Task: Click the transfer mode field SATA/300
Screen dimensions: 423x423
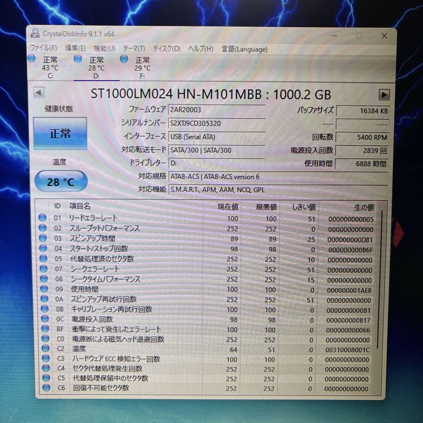Action: click(x=217, y=150)
